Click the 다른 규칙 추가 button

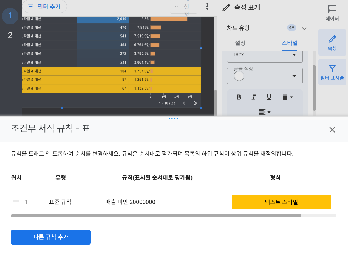point(51,237)
